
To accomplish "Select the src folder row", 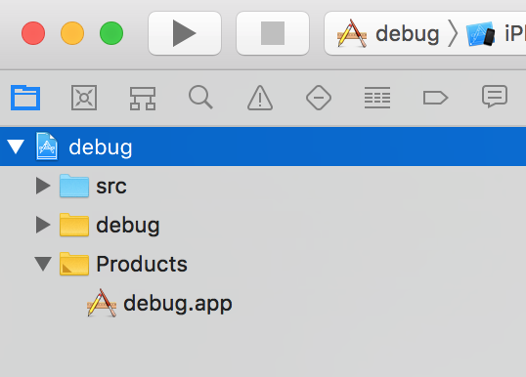I will (263, 186).
